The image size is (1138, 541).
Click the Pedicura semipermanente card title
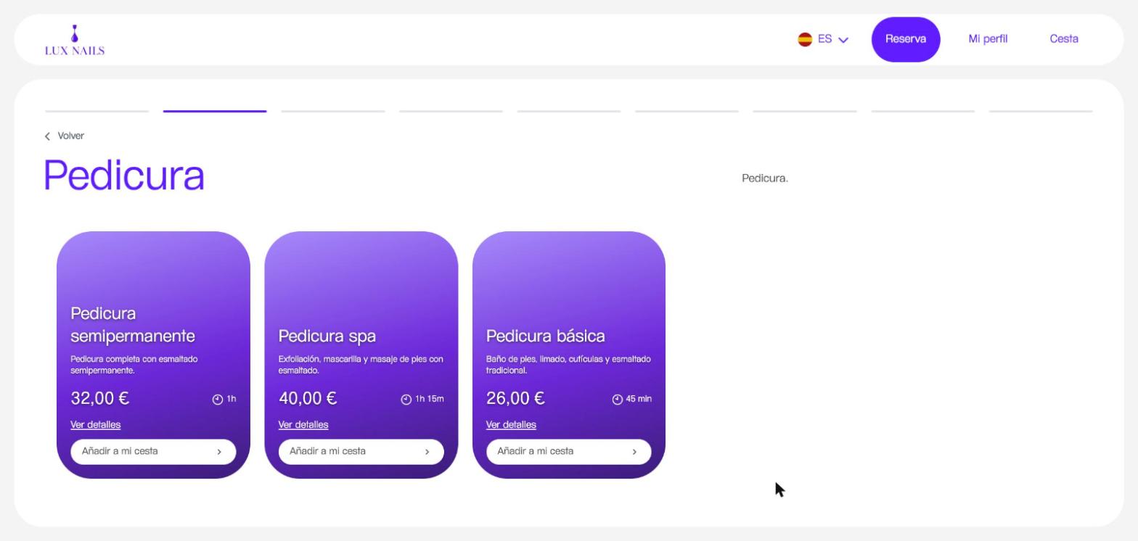point(133,324)
